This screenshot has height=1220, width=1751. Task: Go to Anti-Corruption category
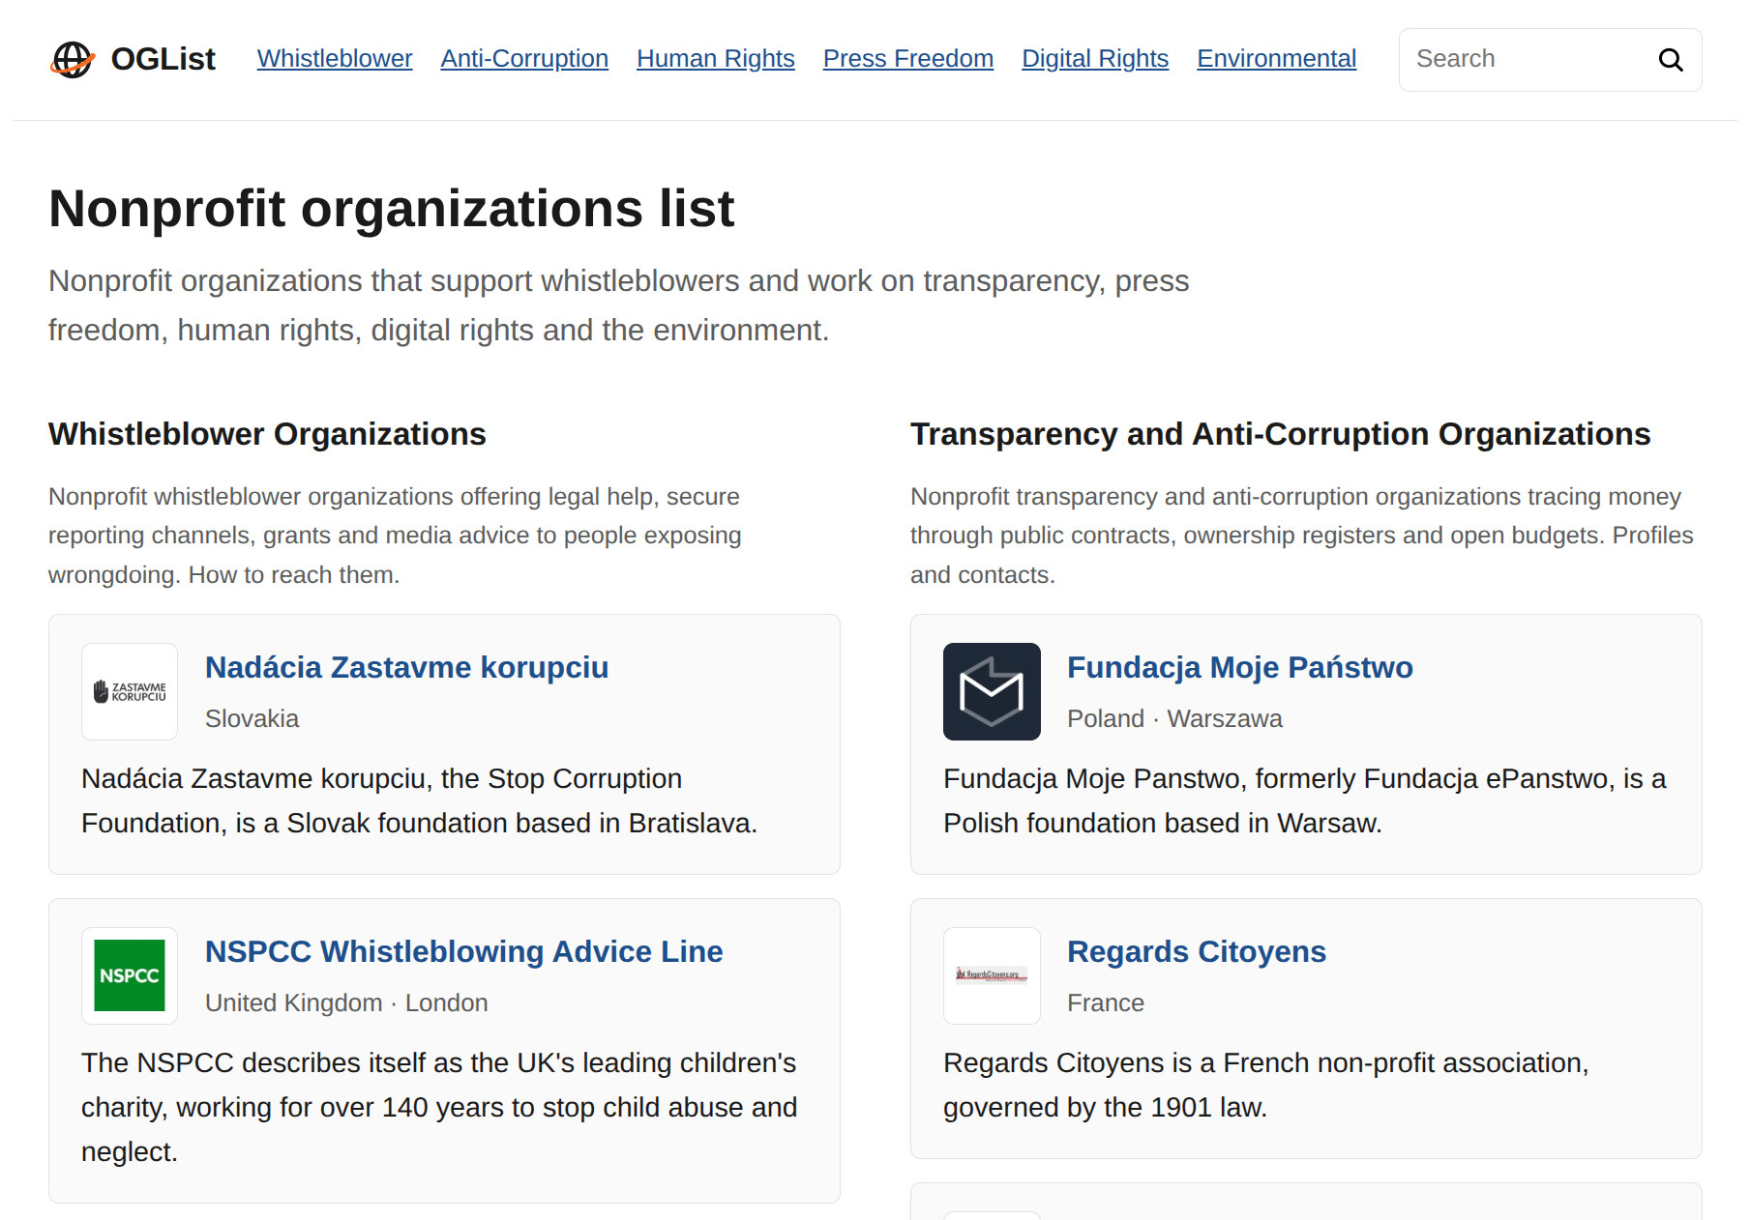[524, 59]
